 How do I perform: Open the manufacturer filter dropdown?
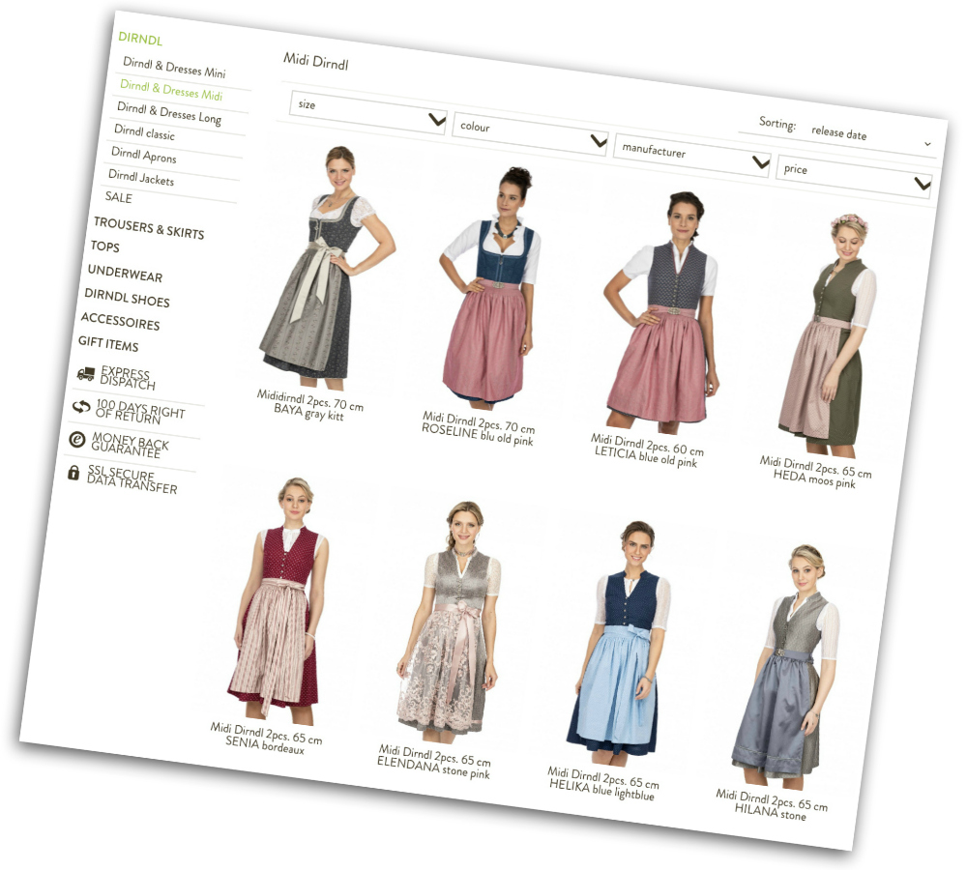692,156
